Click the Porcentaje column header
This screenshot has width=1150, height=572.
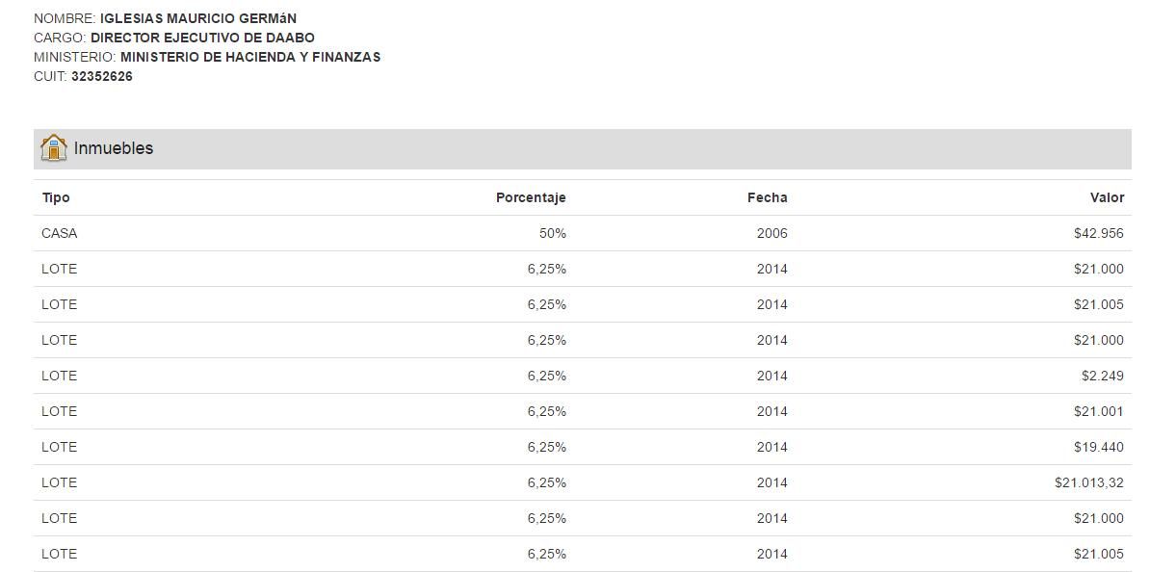(531, 197)
